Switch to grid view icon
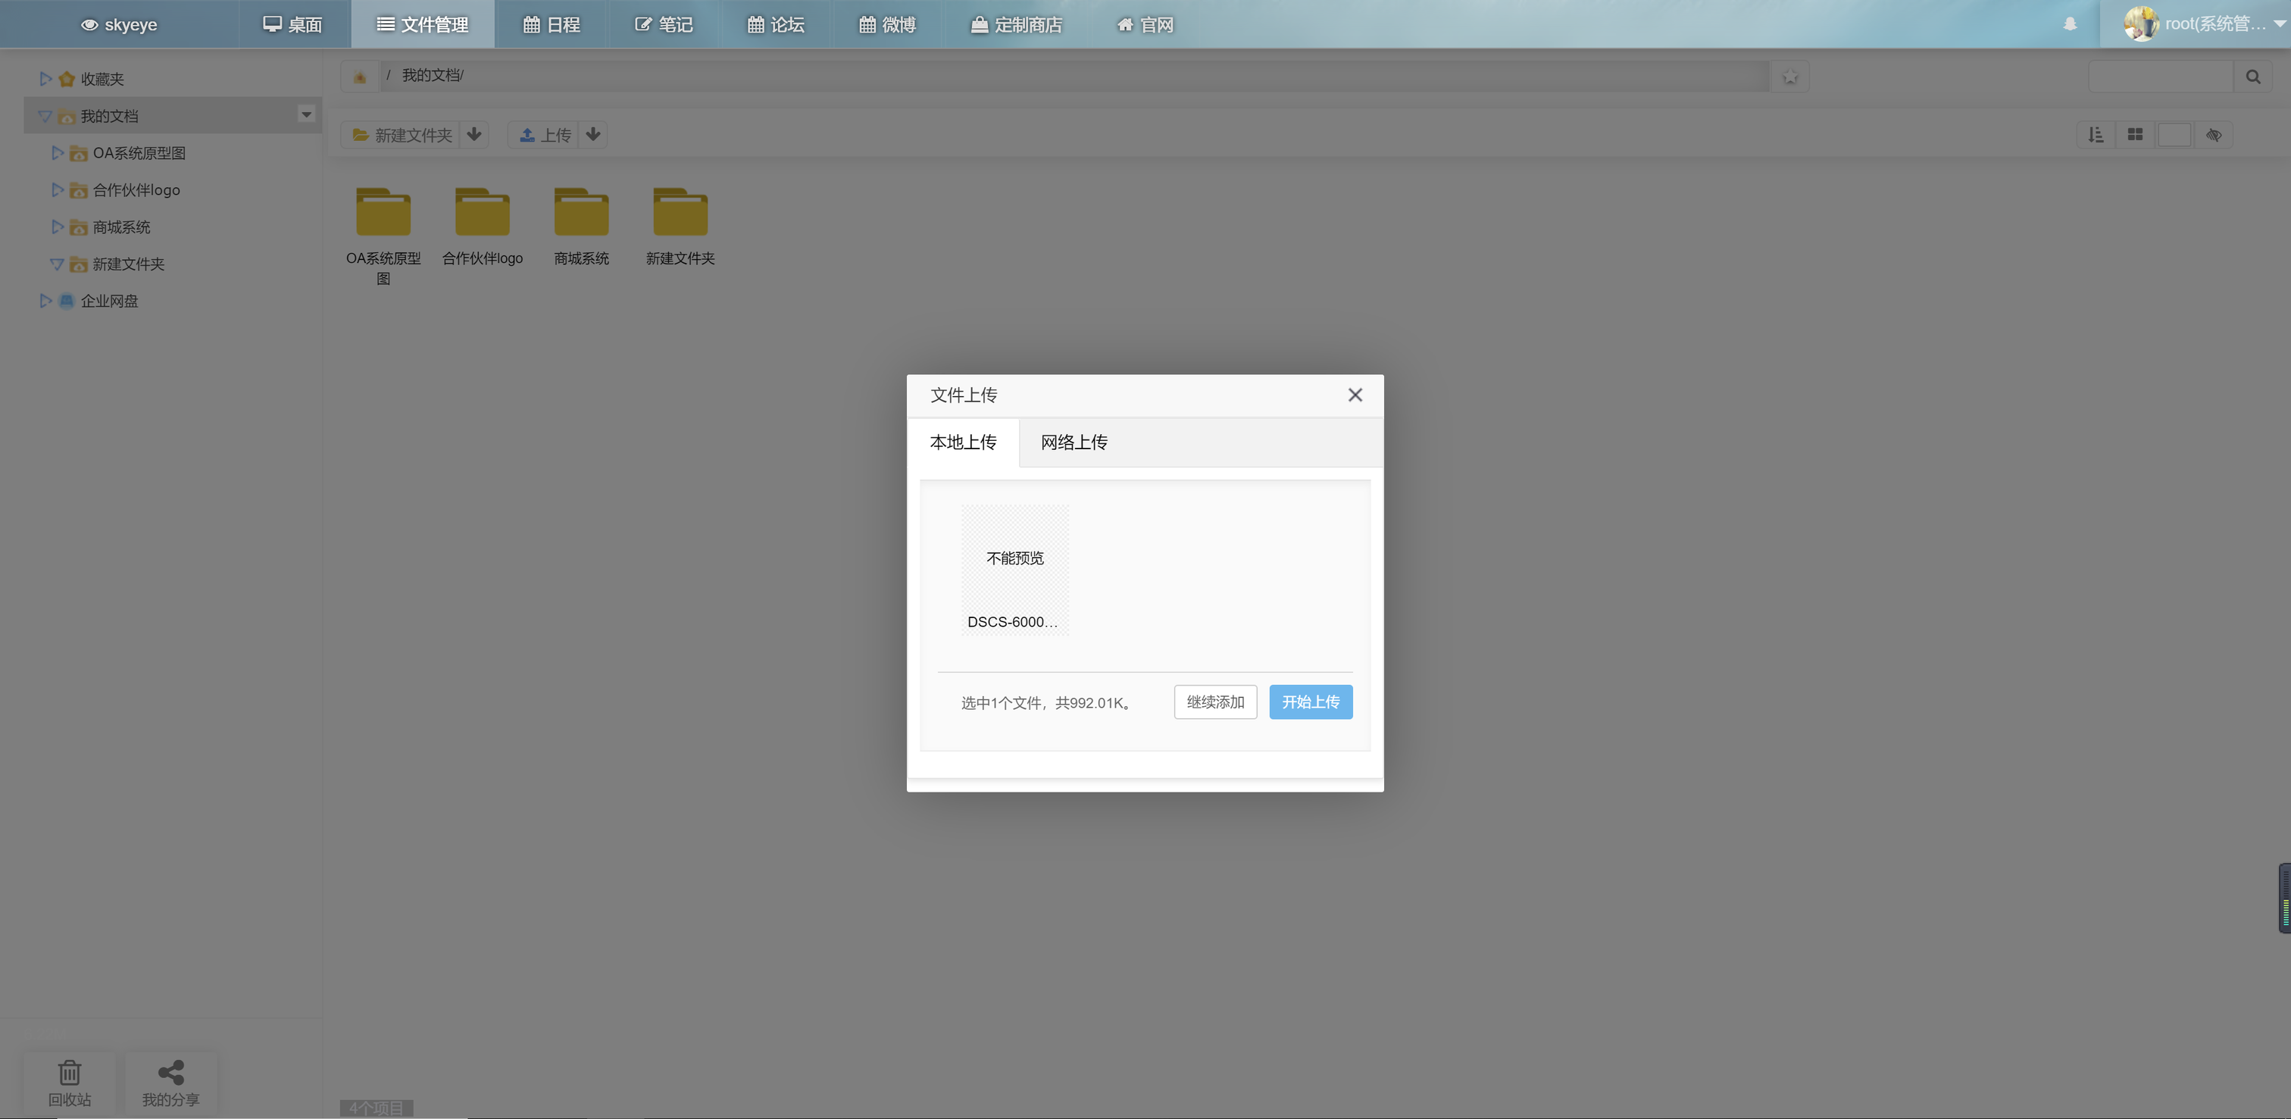2291x1119 pixels. pos(2134,134)
